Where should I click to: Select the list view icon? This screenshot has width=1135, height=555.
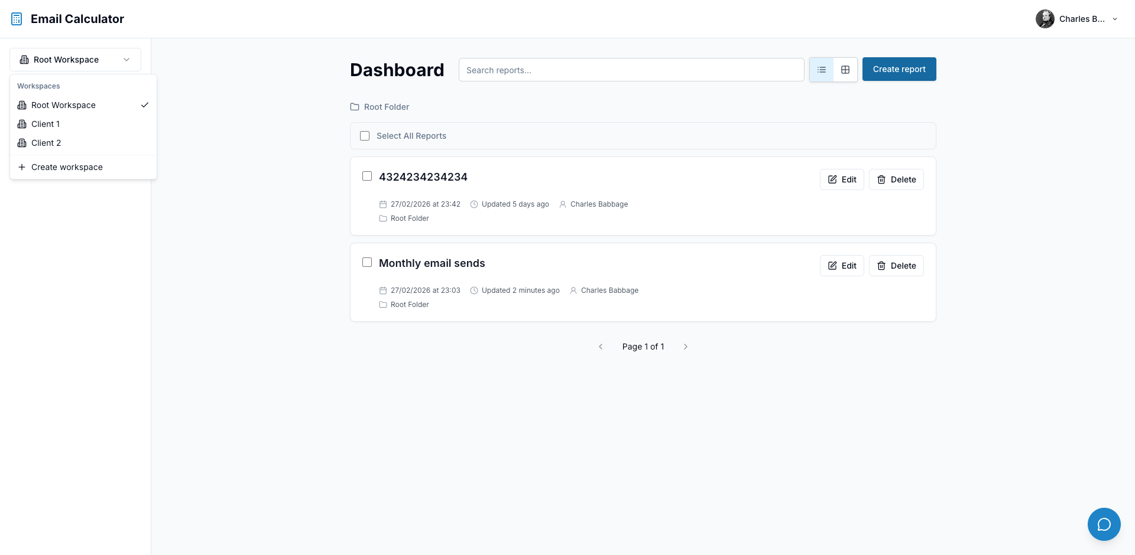click(821, 69)
